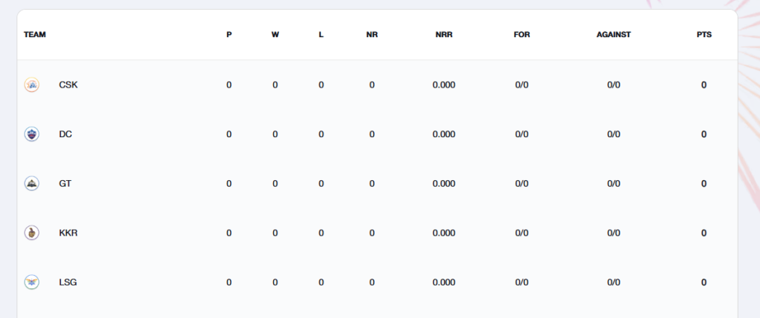Sort by the PTS column header
The image size is (760, 318).
[x=704, y=35]
